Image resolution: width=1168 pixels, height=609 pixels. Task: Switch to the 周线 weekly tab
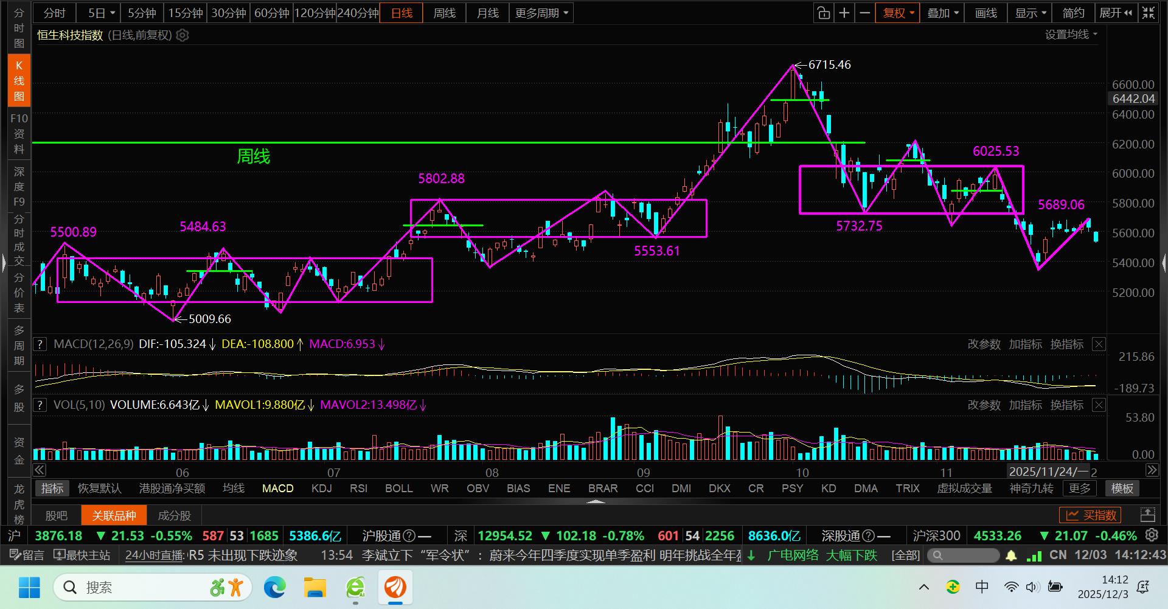coord(445,13)
